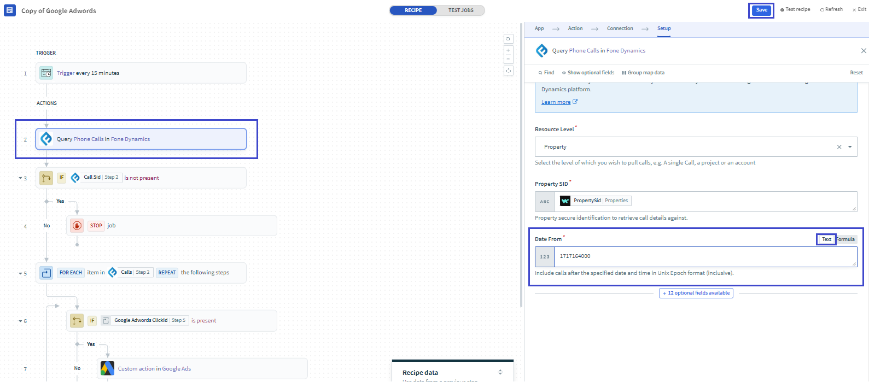
Task: Click Show optional fields
Action: pos(588,73)
